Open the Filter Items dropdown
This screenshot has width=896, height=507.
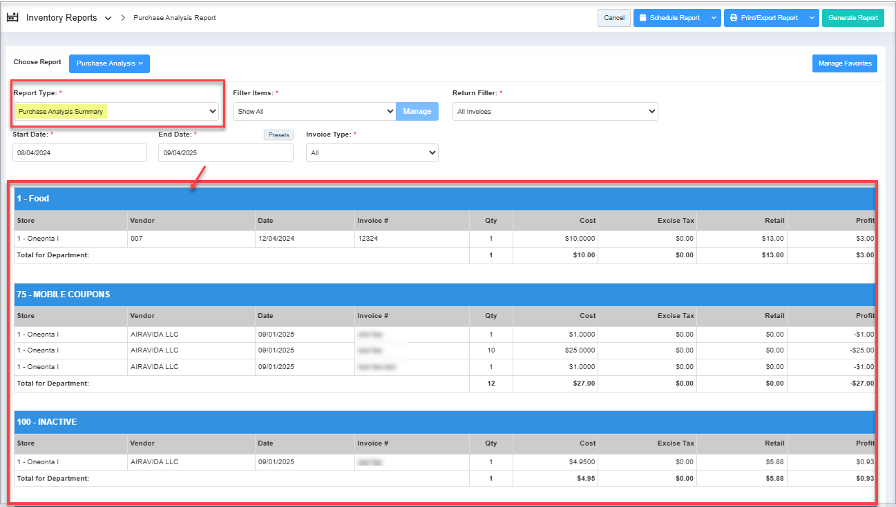coord(314,111)
